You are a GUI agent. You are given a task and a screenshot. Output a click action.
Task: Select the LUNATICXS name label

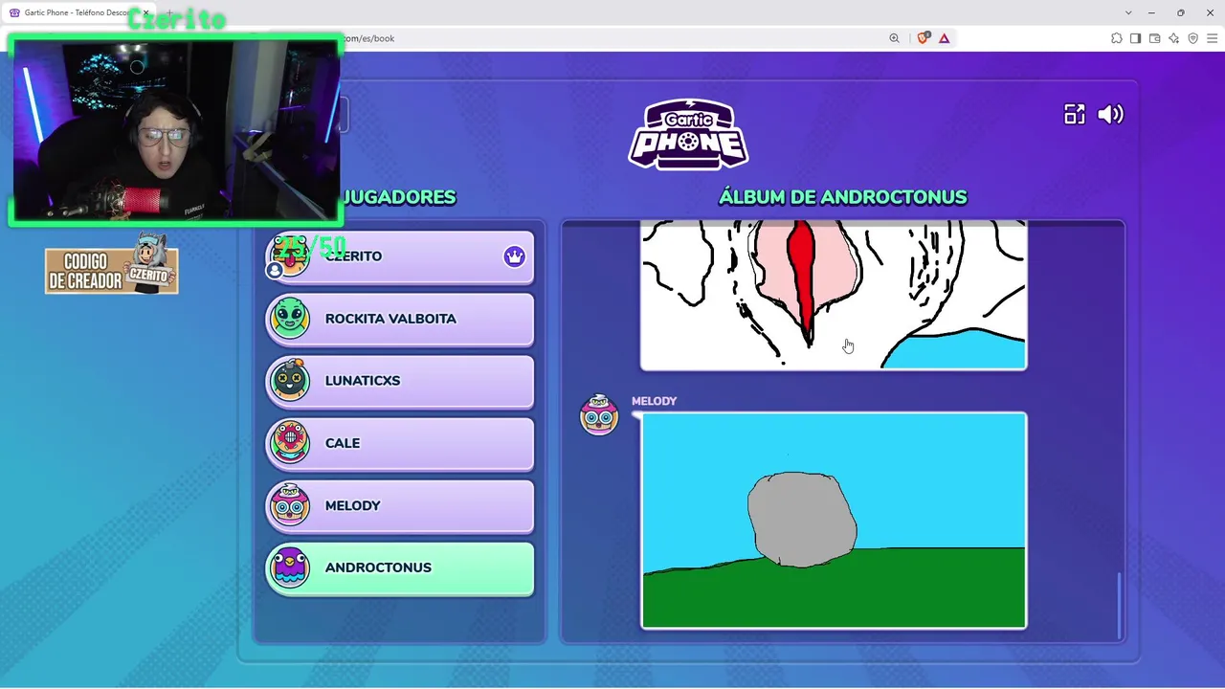point(363,381)
